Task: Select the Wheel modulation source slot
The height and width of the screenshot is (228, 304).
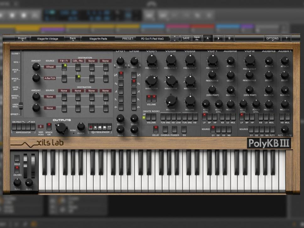Action: click(50, 66)
